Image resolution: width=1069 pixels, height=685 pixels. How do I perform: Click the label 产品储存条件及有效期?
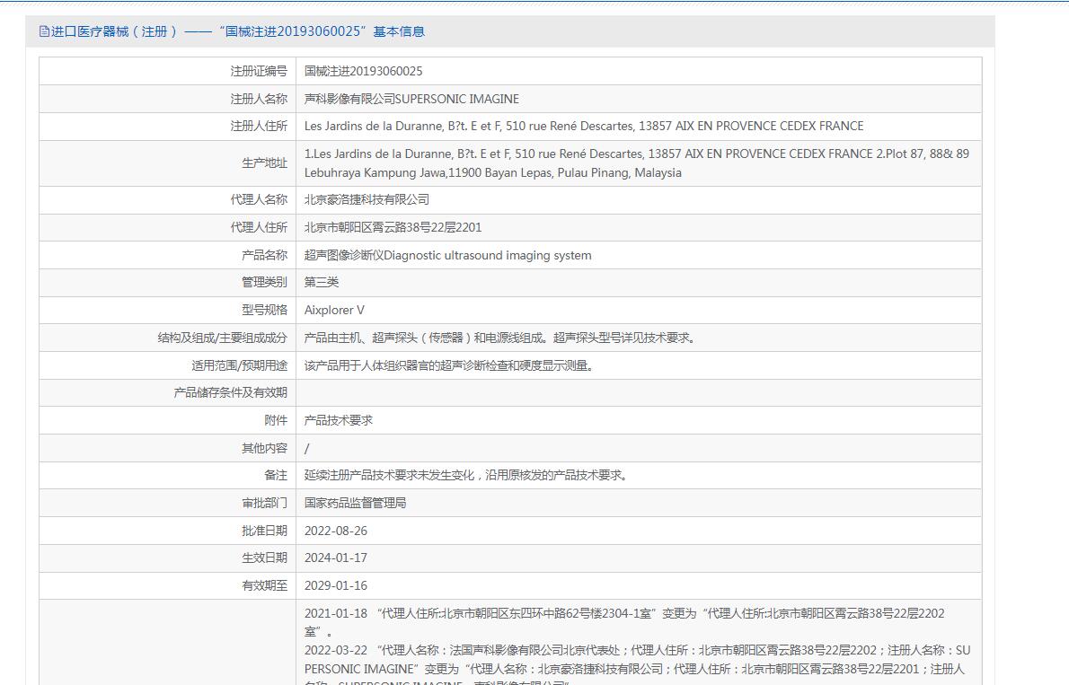pos(231,392)
